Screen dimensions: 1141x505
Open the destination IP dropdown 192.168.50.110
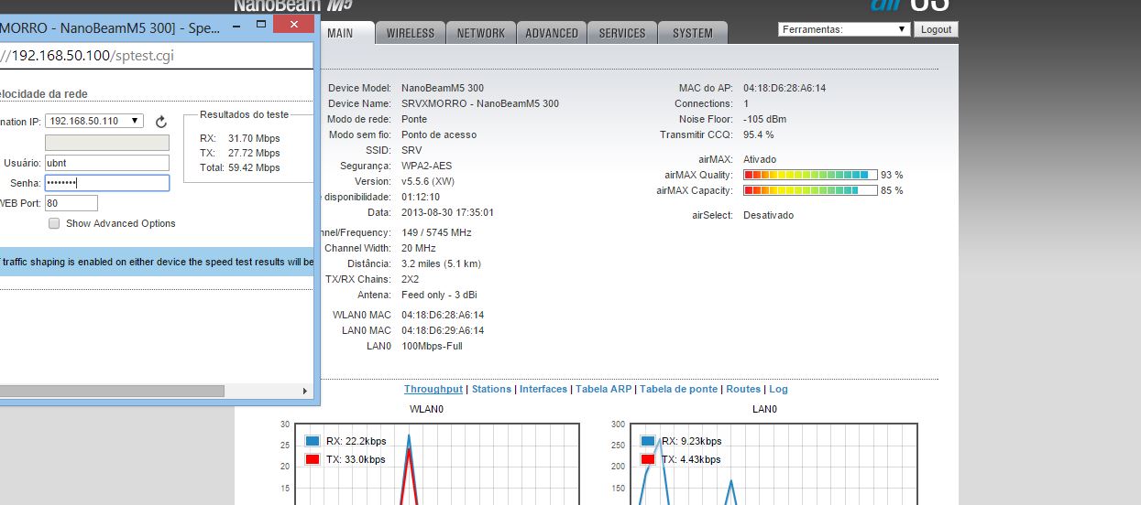(x=94, y=121)
